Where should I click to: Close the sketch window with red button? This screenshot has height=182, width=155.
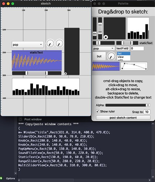click(x=4, y=4)
